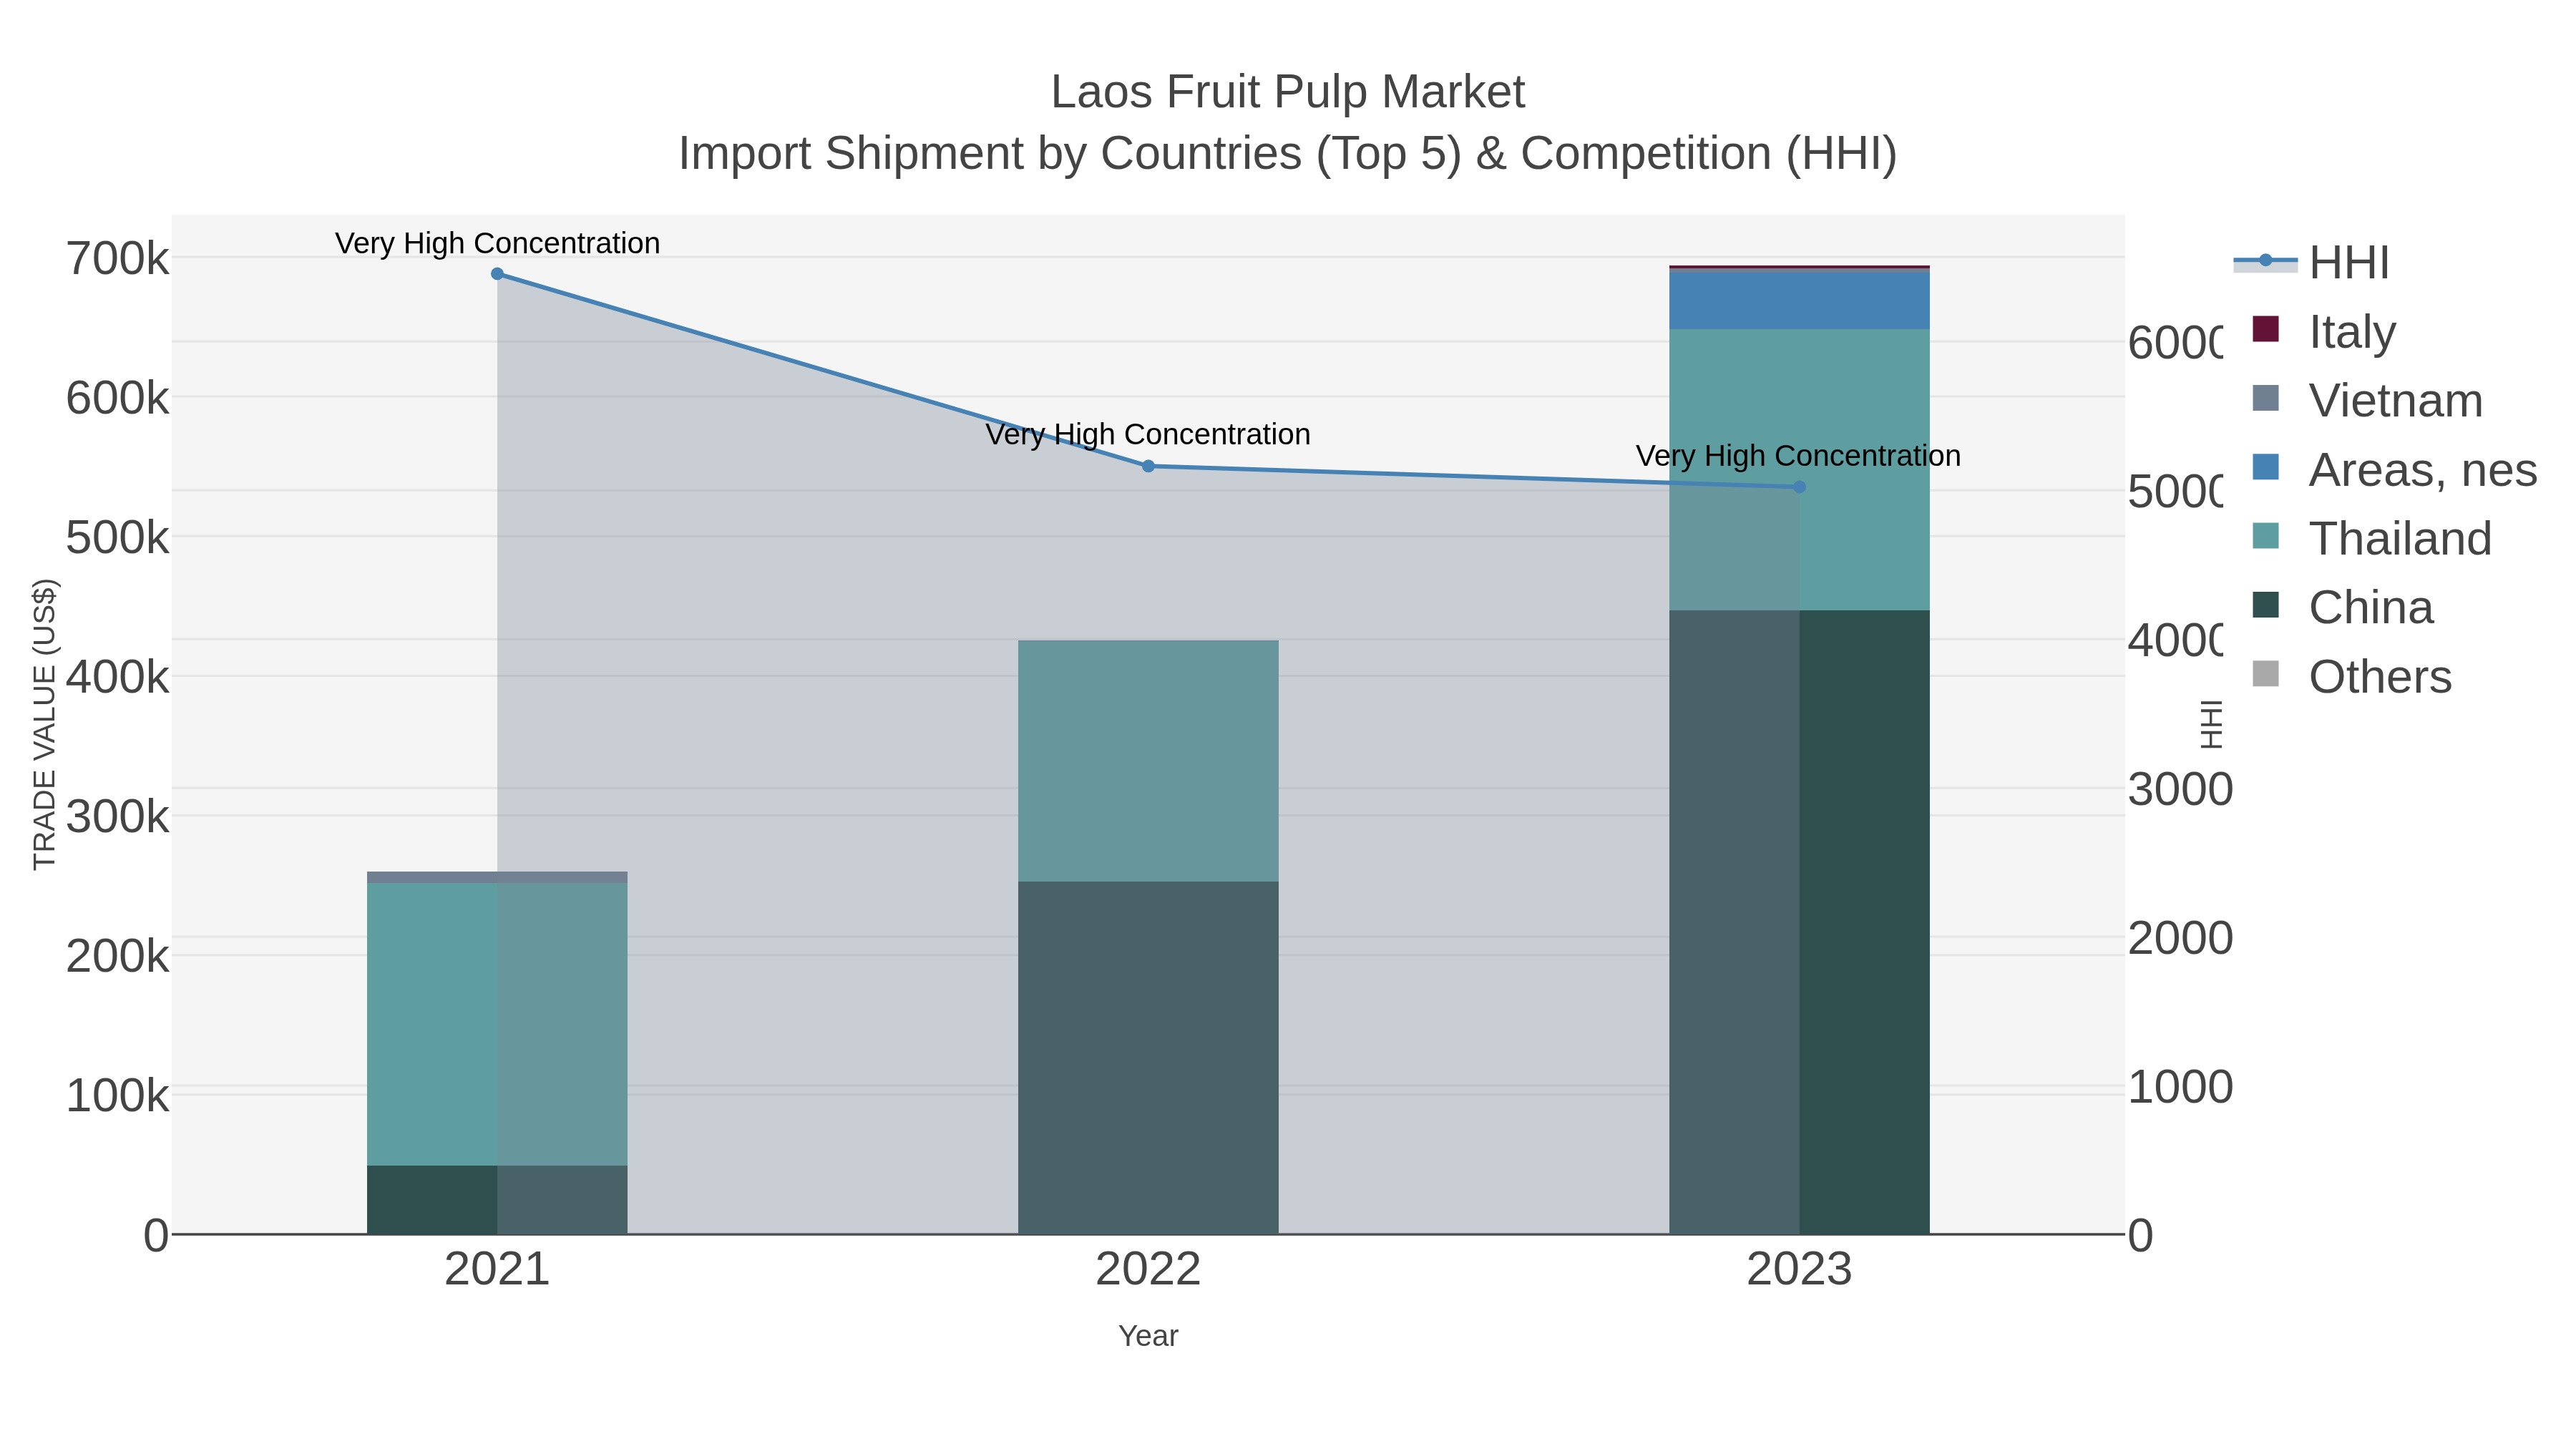The image size is (2576, 1449).
Task: Toggle the Vietnam legend entry
Action: tap(2367, 400)
